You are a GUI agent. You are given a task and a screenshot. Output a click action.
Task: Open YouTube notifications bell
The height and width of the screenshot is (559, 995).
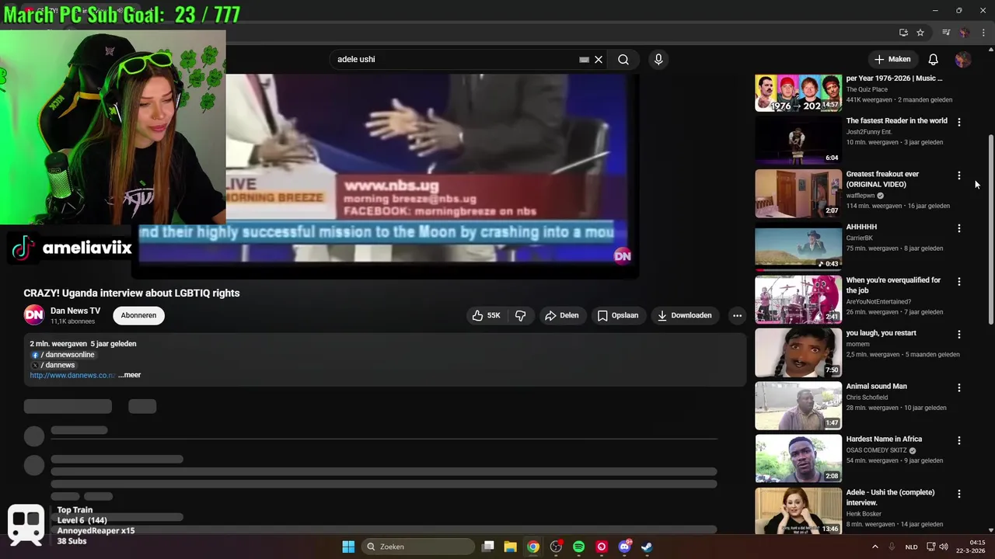(x=933, y=60)
